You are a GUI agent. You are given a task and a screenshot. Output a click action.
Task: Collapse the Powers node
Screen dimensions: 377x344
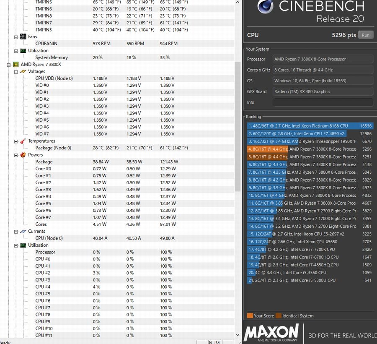[x=16, y=155]
